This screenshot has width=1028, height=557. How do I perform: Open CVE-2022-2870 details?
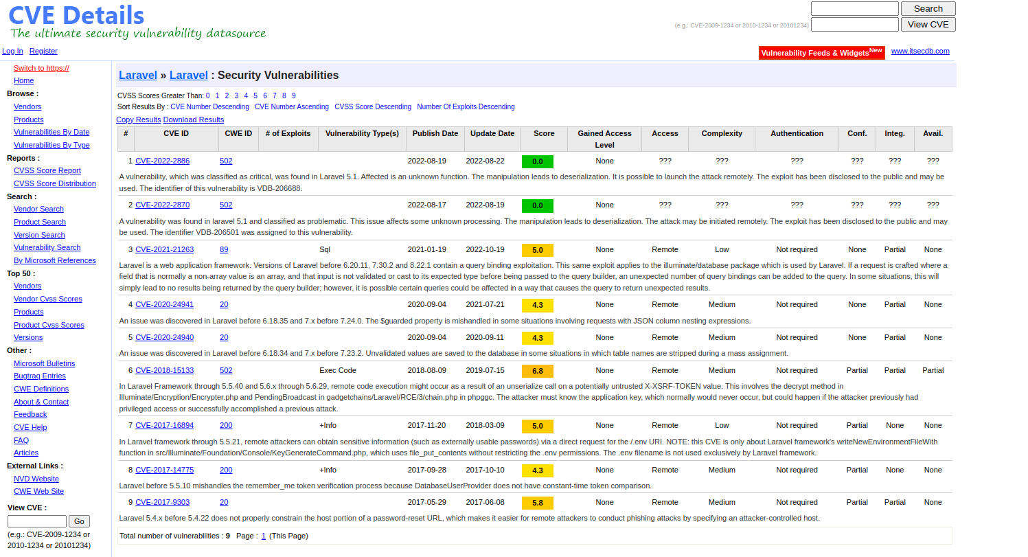point(162,205)
